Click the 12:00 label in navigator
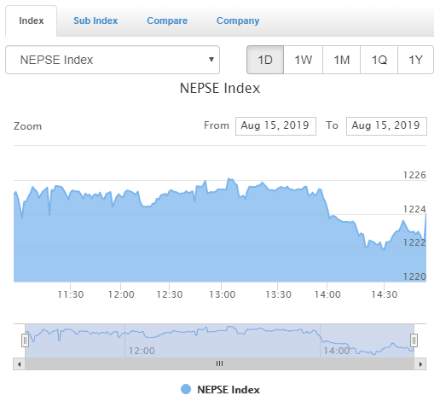Viewport: 440px width, 407px height. (x=142, y=351)
